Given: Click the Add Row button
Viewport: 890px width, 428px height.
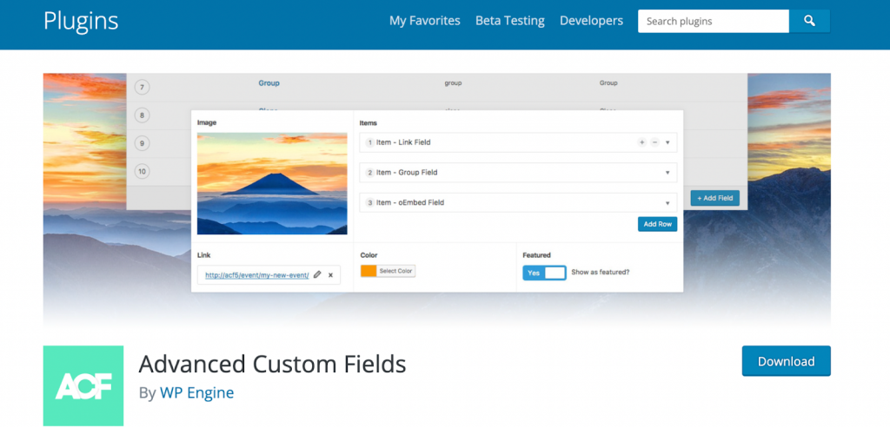Looking at the screenshot, I should (x=657, y=224).
